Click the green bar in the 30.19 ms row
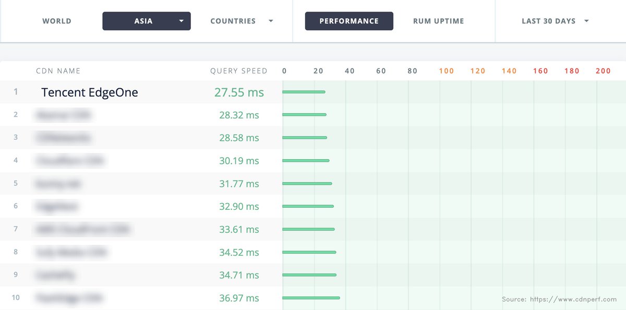Image resolution: width=626 pixels, height=310 pixels. [x=306, y=161]
